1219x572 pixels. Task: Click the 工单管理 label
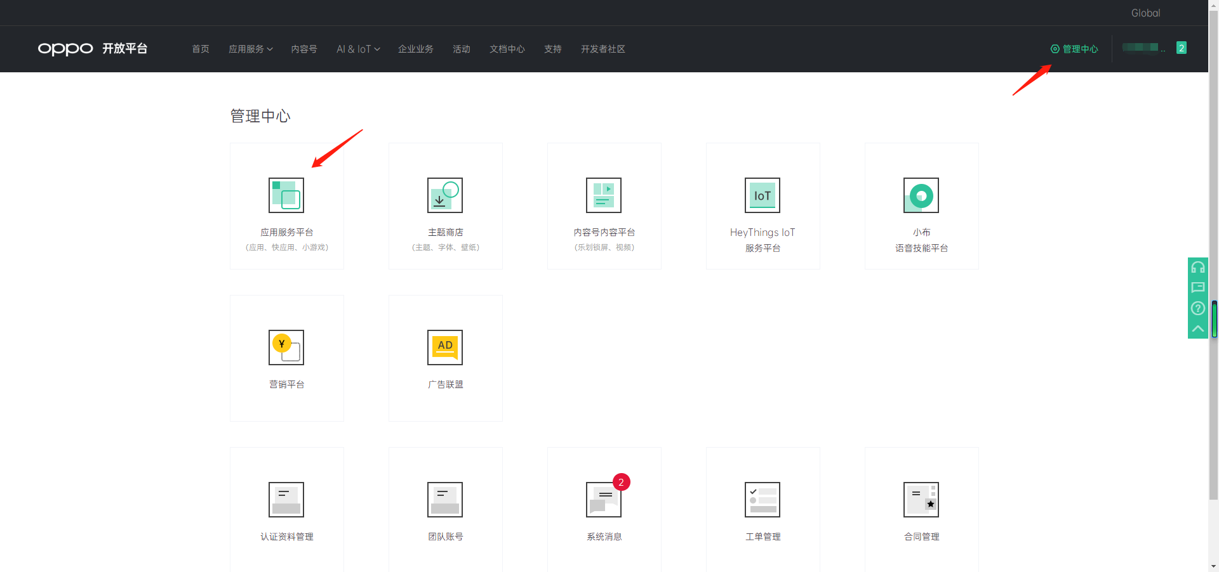click(x=763, y=536)
